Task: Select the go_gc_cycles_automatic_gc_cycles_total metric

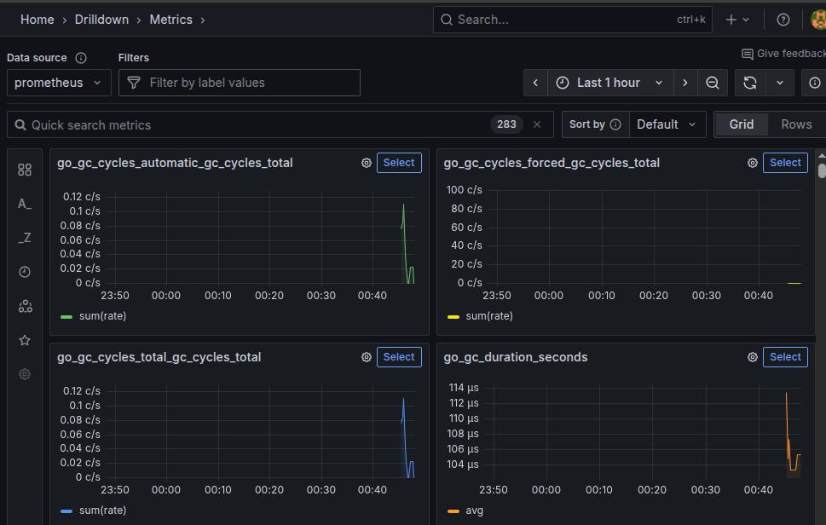Action: coord(399,163)
